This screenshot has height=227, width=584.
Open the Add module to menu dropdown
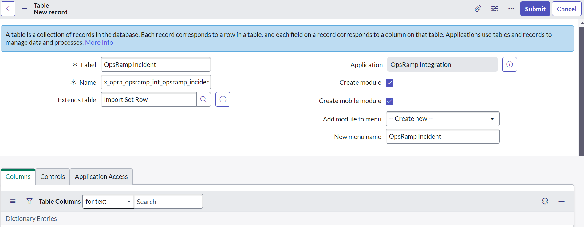click(443, 119)
